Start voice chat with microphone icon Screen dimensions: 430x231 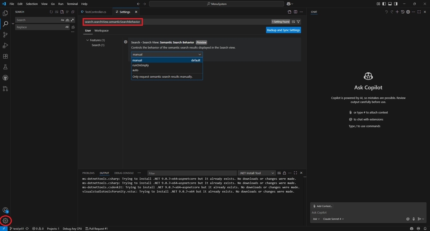point(414,219)
